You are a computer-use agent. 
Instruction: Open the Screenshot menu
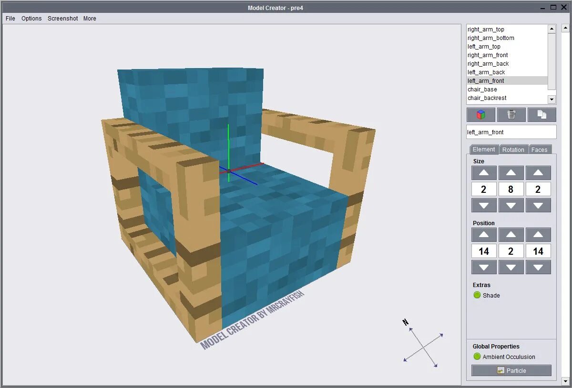coord(63,19)
